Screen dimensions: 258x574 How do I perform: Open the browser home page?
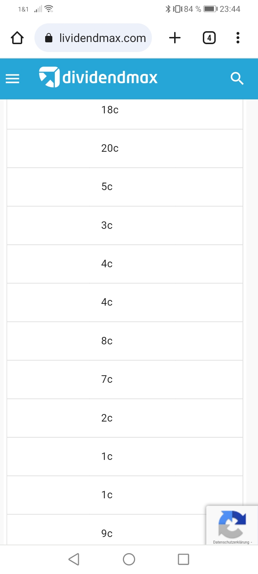click(x=17, y=38)
